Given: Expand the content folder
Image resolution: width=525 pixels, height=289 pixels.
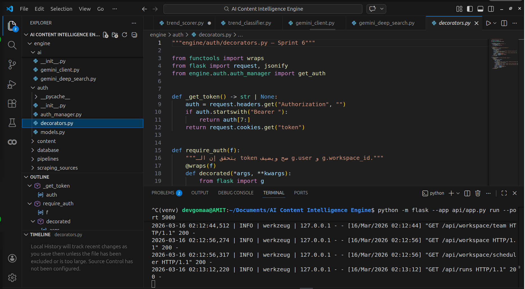Looking at the screenshot, I should click(x=46, y=141).
